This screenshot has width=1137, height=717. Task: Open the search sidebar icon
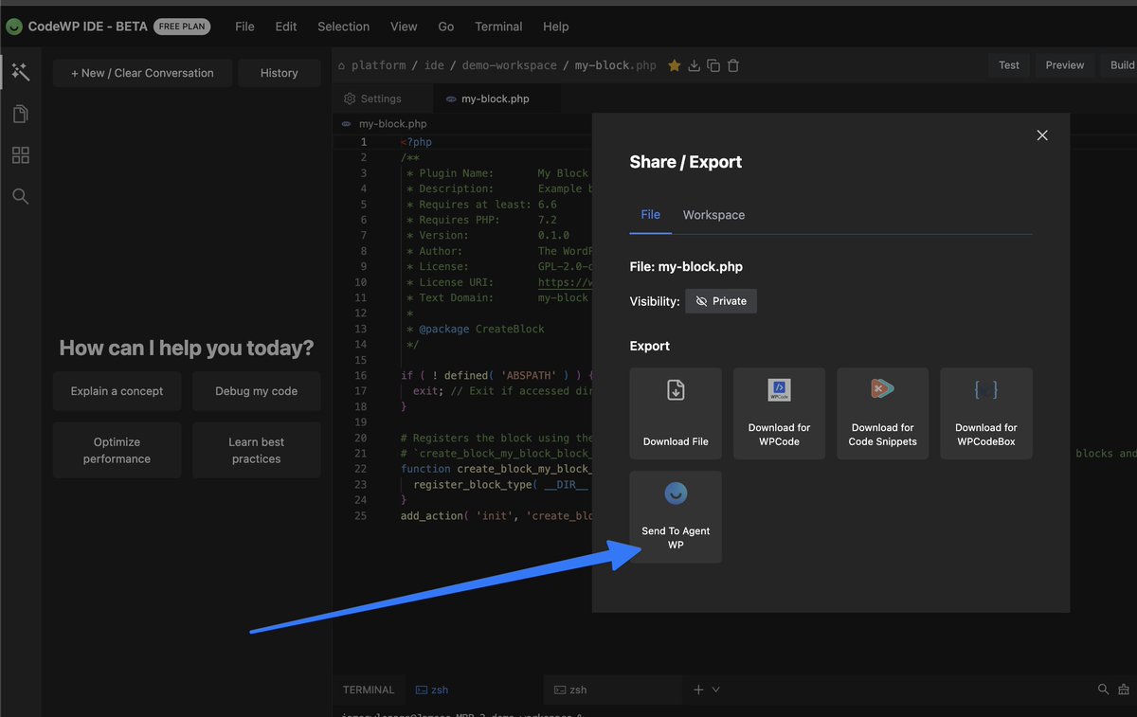point(21,196)
